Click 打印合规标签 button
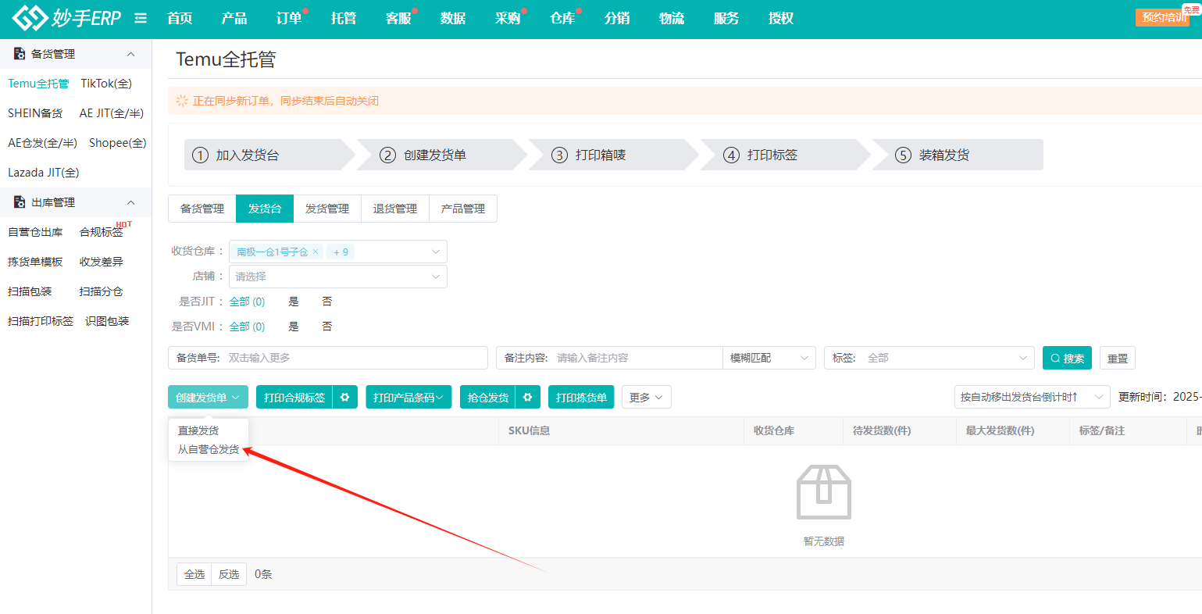The width and height of the screenshot is (1202, 614). (294, 397)
